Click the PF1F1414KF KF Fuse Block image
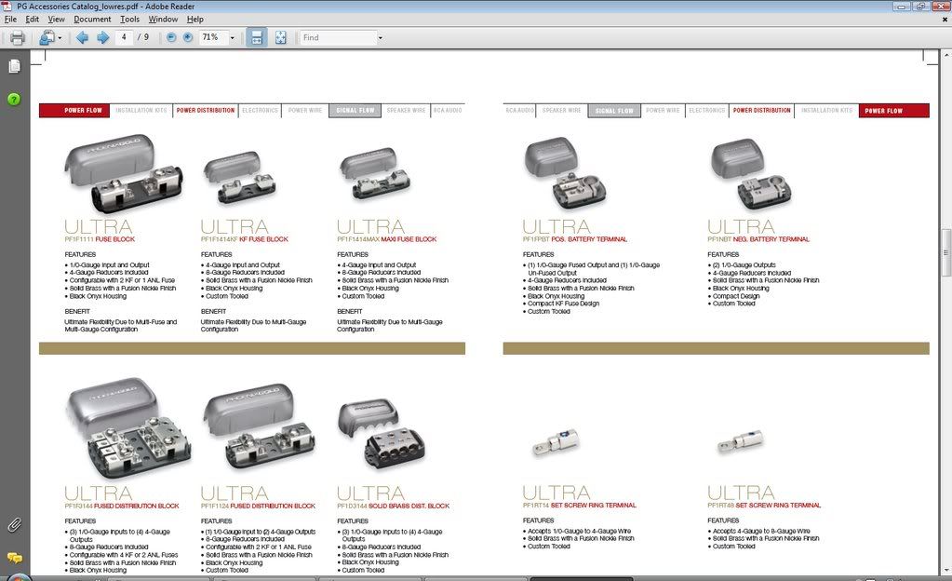This screenshot has width=952, height=581. click(240, 177)
